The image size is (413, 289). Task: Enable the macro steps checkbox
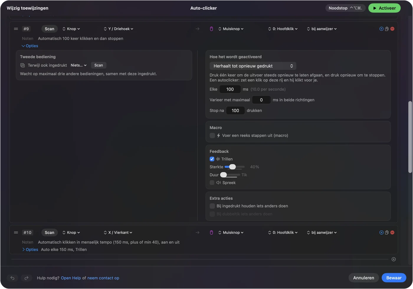point(212,136)
